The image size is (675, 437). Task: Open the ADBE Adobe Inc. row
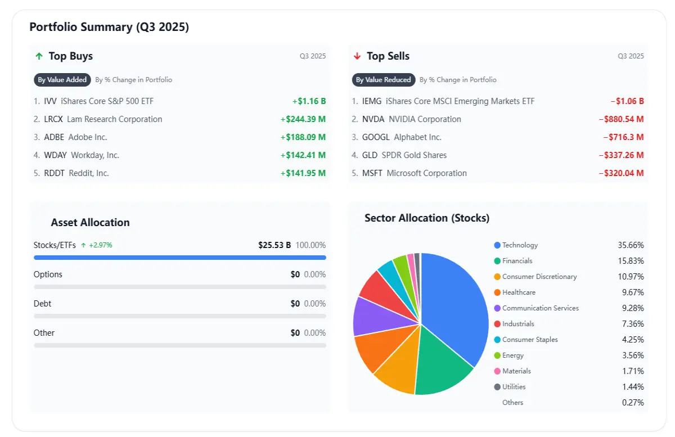[180, 137]
